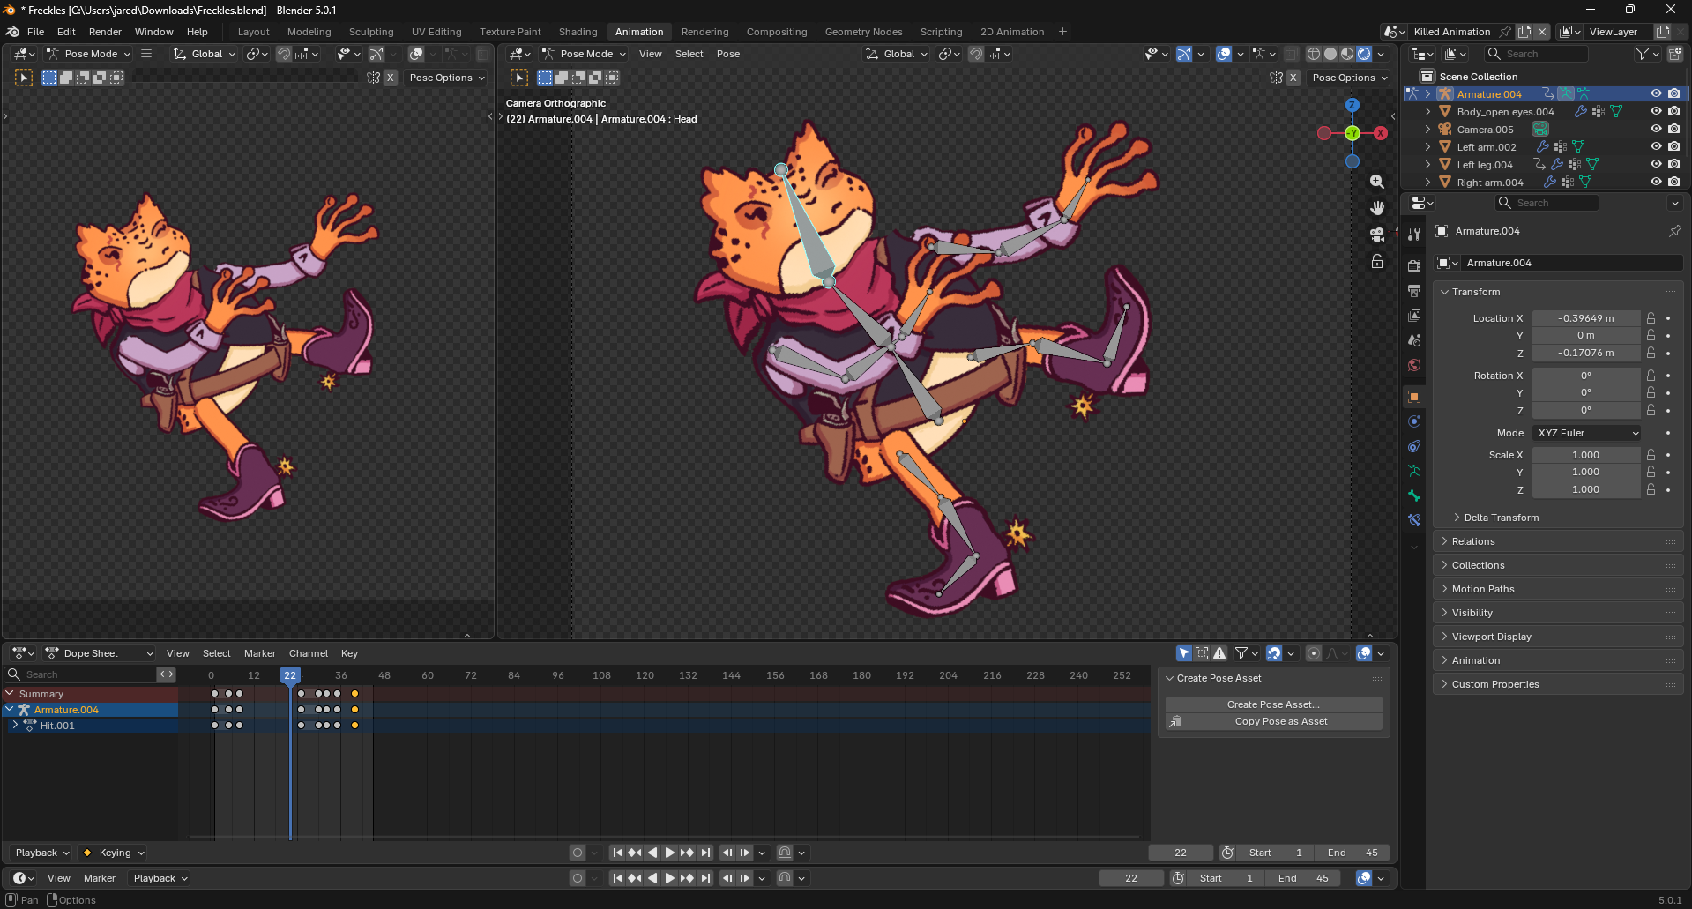Hide Camera.005 in viewport

[x=1656, y=129]
